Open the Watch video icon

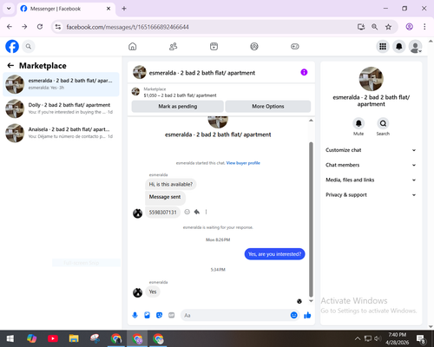click(x=214, y=46)
